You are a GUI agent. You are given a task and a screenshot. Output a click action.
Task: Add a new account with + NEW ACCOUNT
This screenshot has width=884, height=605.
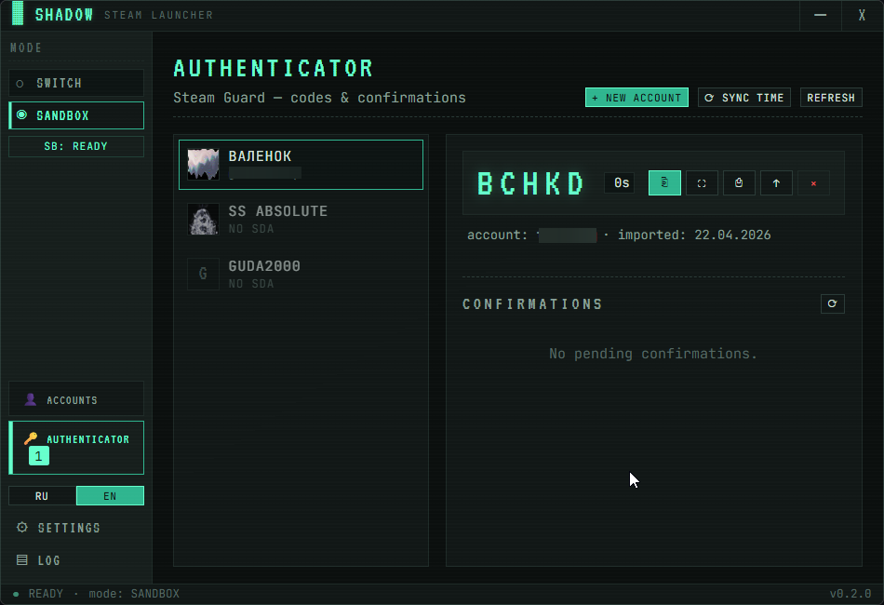point(637,98)
